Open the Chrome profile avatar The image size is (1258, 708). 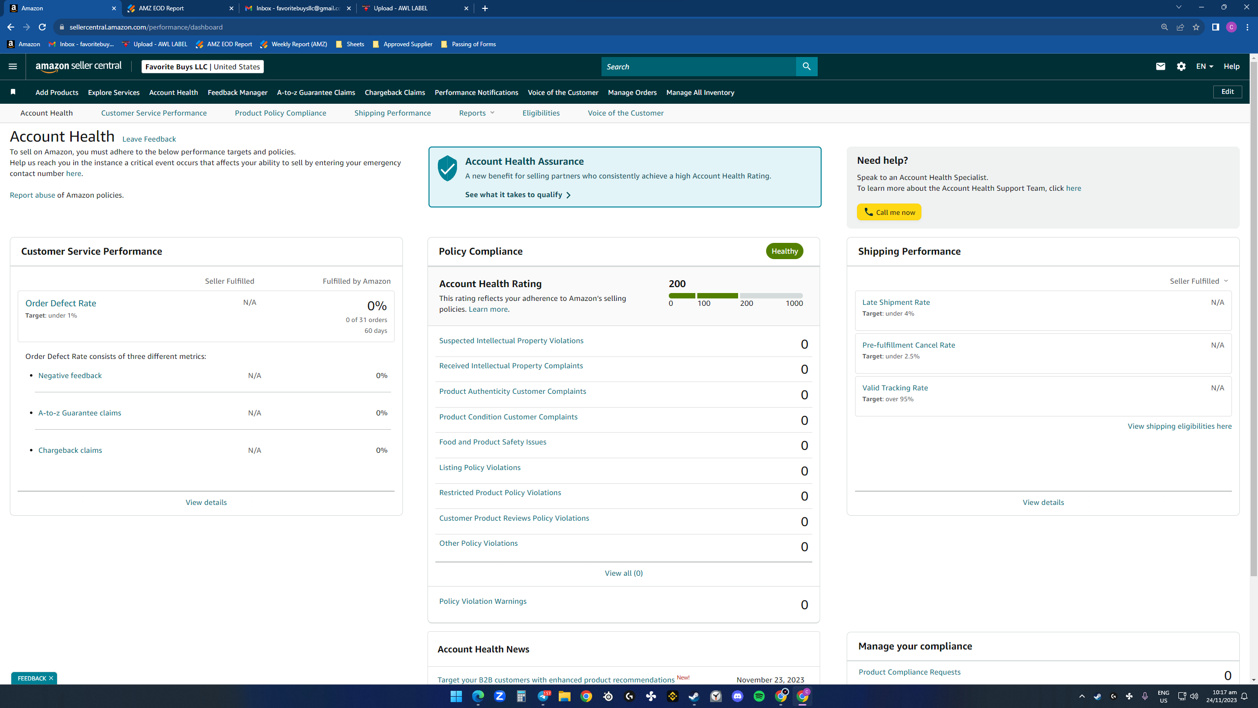[1231, 27]
